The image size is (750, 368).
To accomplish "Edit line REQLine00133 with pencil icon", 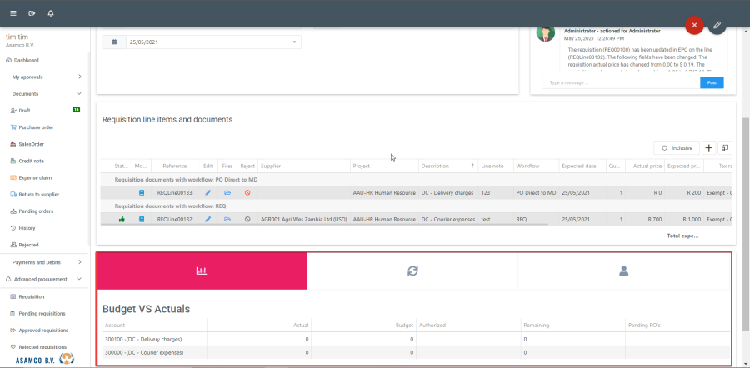I will pos(208,192).
